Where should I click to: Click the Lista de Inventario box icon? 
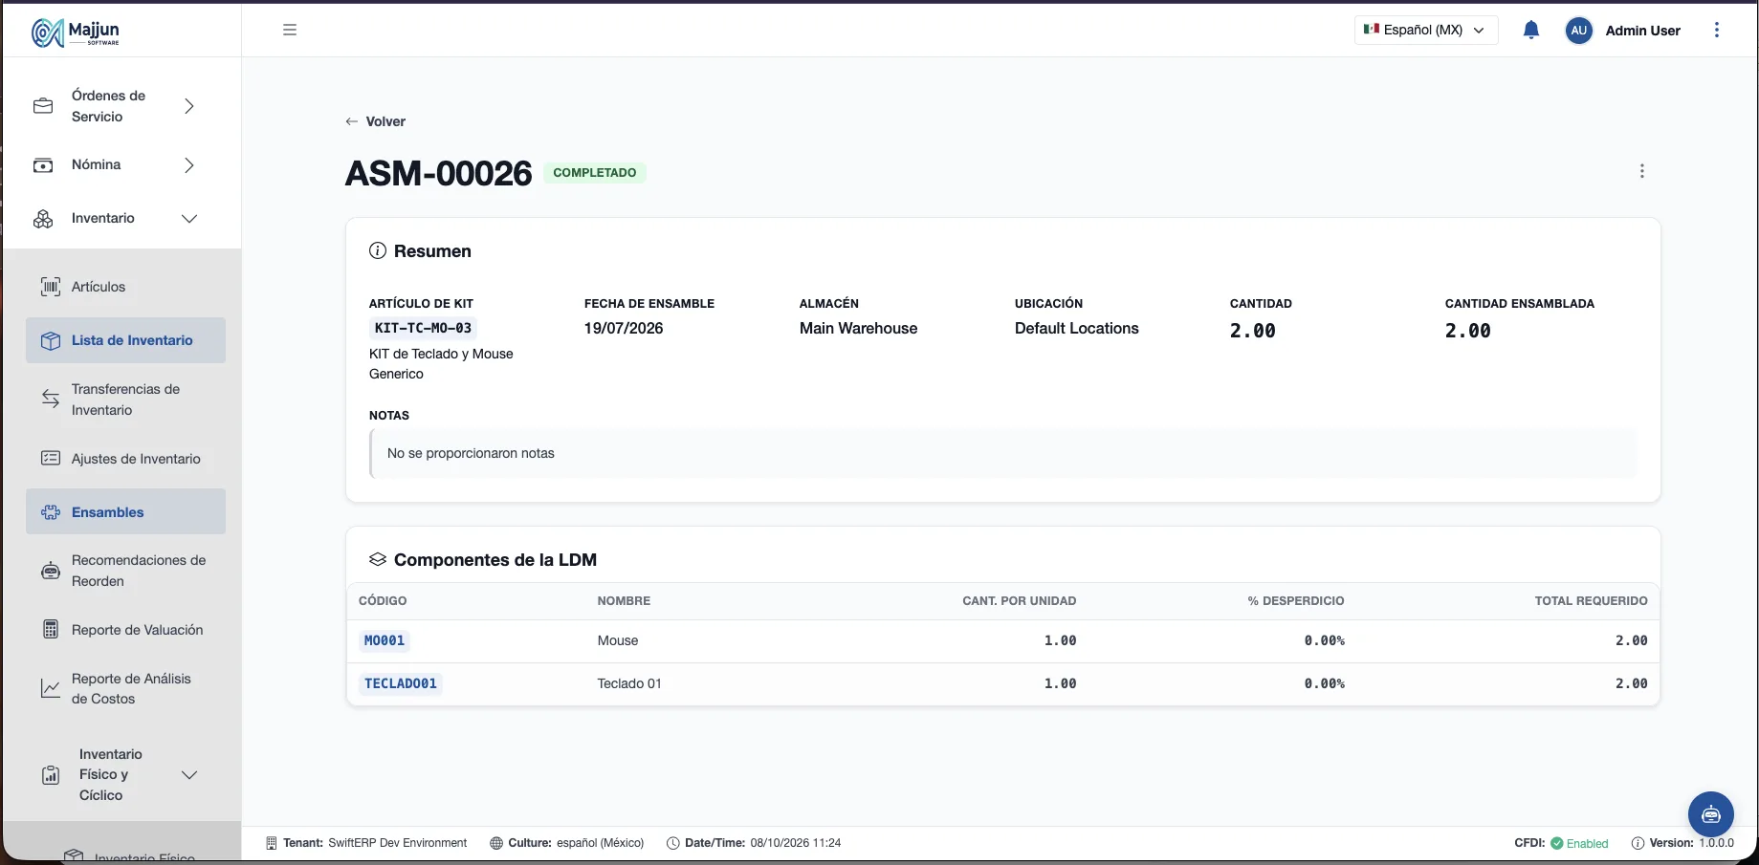(x=51, y=340)
